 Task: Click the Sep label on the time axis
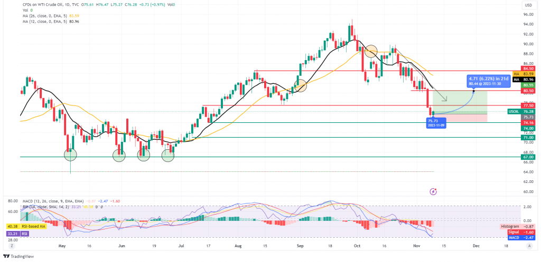pyautogui.click(x=300, y=246)
